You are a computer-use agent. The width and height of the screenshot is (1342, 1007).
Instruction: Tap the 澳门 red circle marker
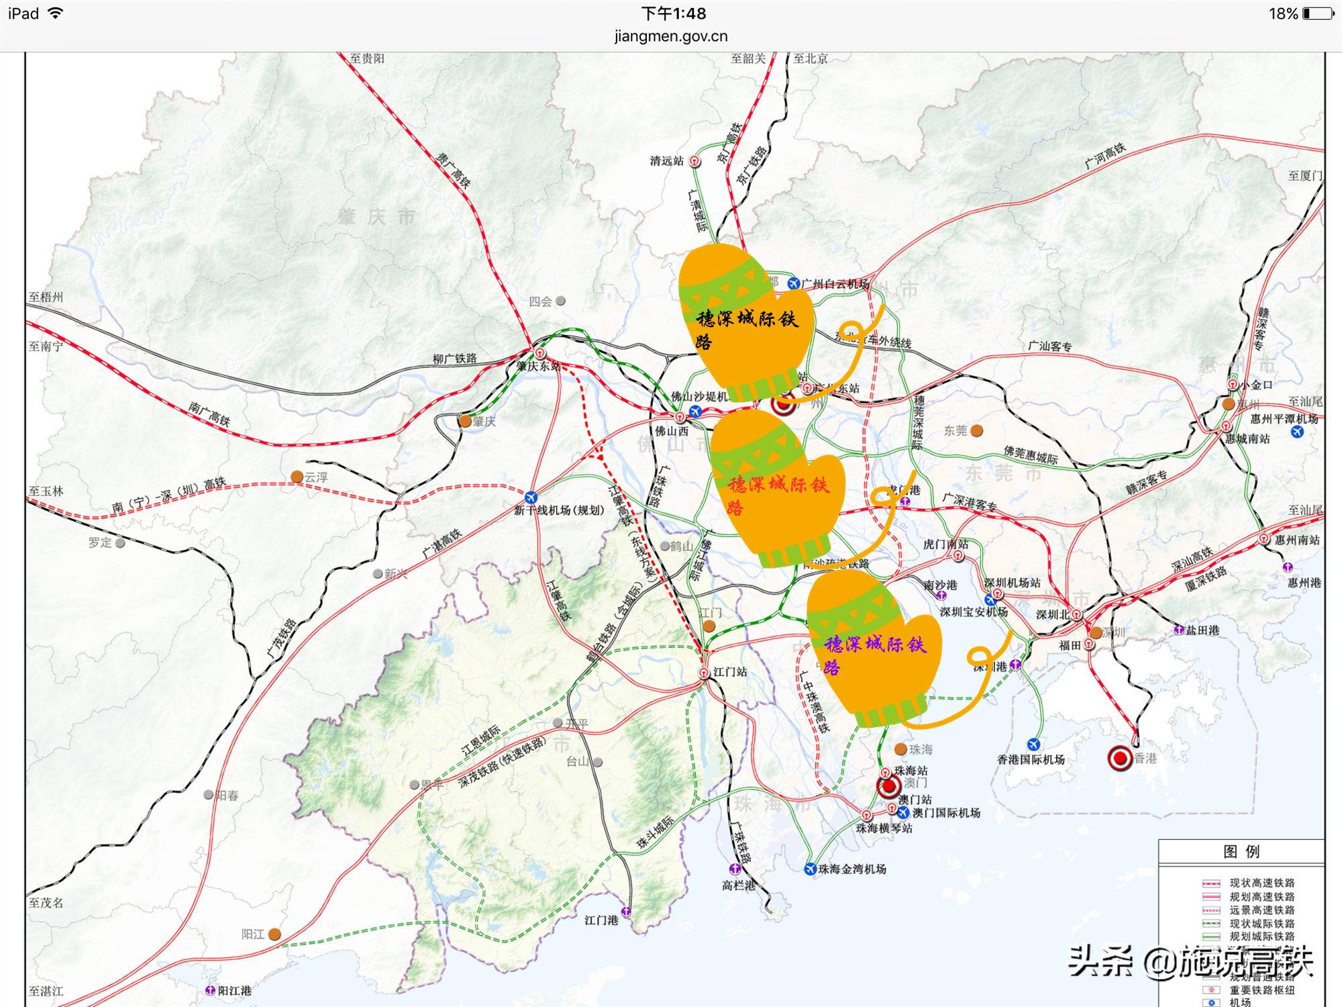tap(889, 786)
